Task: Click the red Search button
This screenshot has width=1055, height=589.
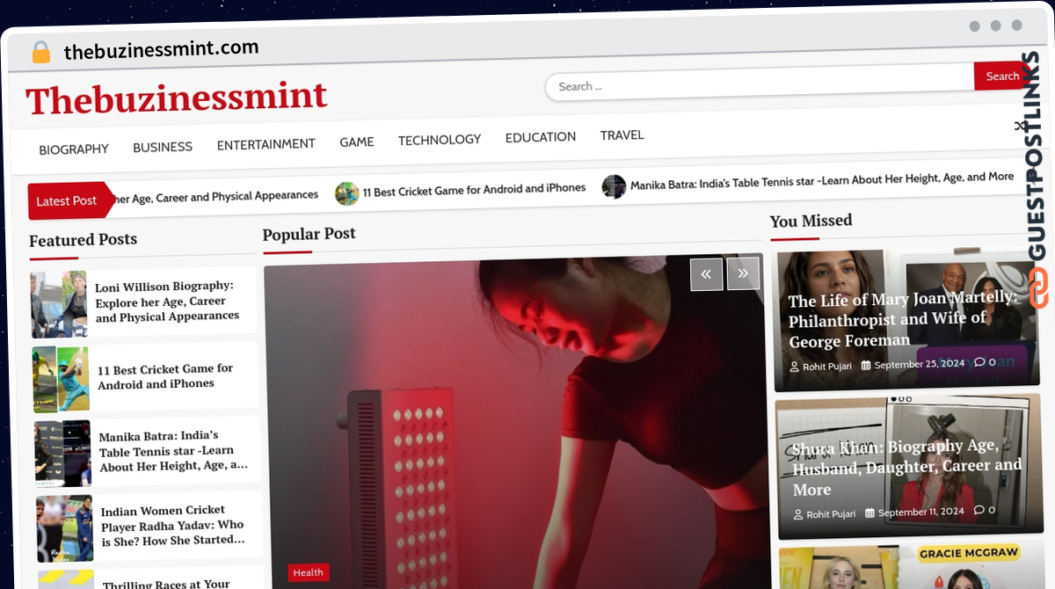Action: click(1001, 76)
